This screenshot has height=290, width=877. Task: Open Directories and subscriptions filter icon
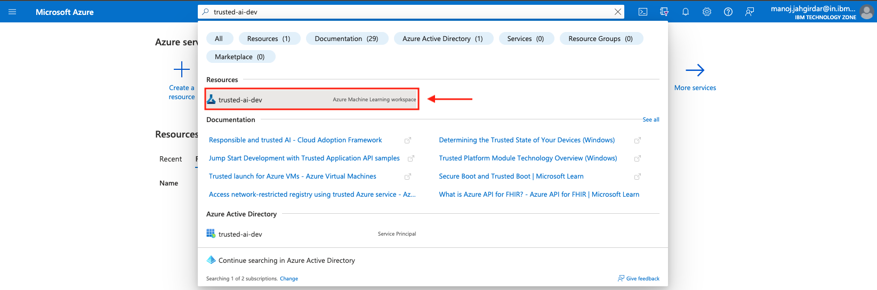click(664, 12)
